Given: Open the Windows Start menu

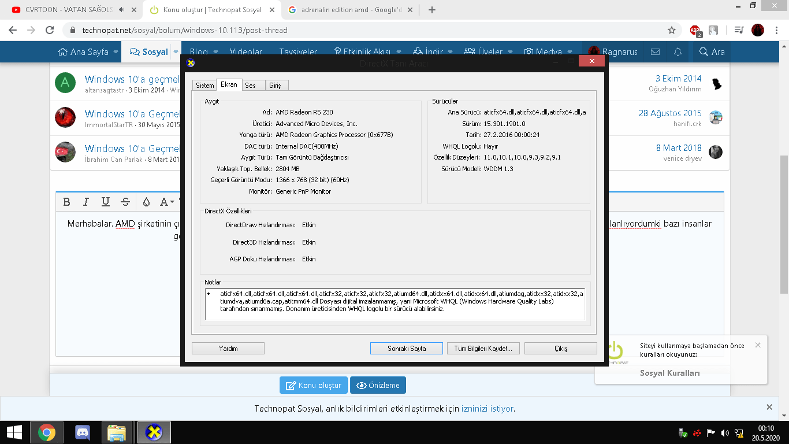Looking at the screenshot, I should click(14, 432).
